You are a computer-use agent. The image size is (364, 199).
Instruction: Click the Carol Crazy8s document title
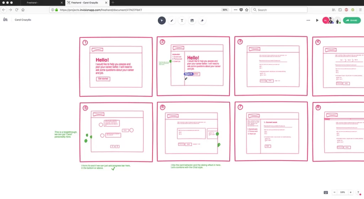pos(23,20)
